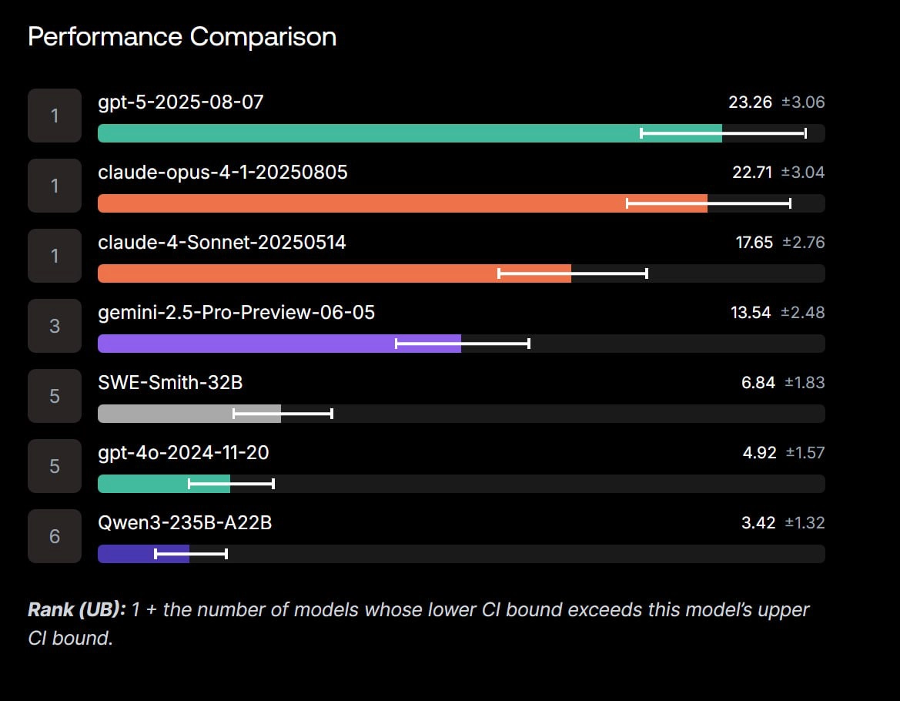Open the gemini-2.5-Pro-Preview-06-05 model label
Screen dimensions: 900x701
click(x=236, y=312)
